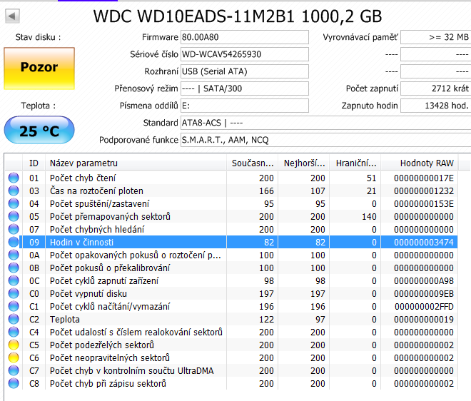Click blue status icon for Počet cyklů načítání/vymazání
471x401 pixels.
click(14, 306)
